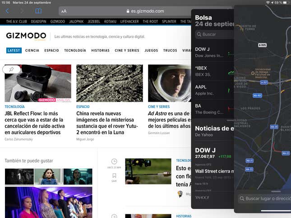Image resolution: width=291 pixels, height=218 pixels.
Task: Select the ESPACIO section tab
Action: click(x=51, y=50)
